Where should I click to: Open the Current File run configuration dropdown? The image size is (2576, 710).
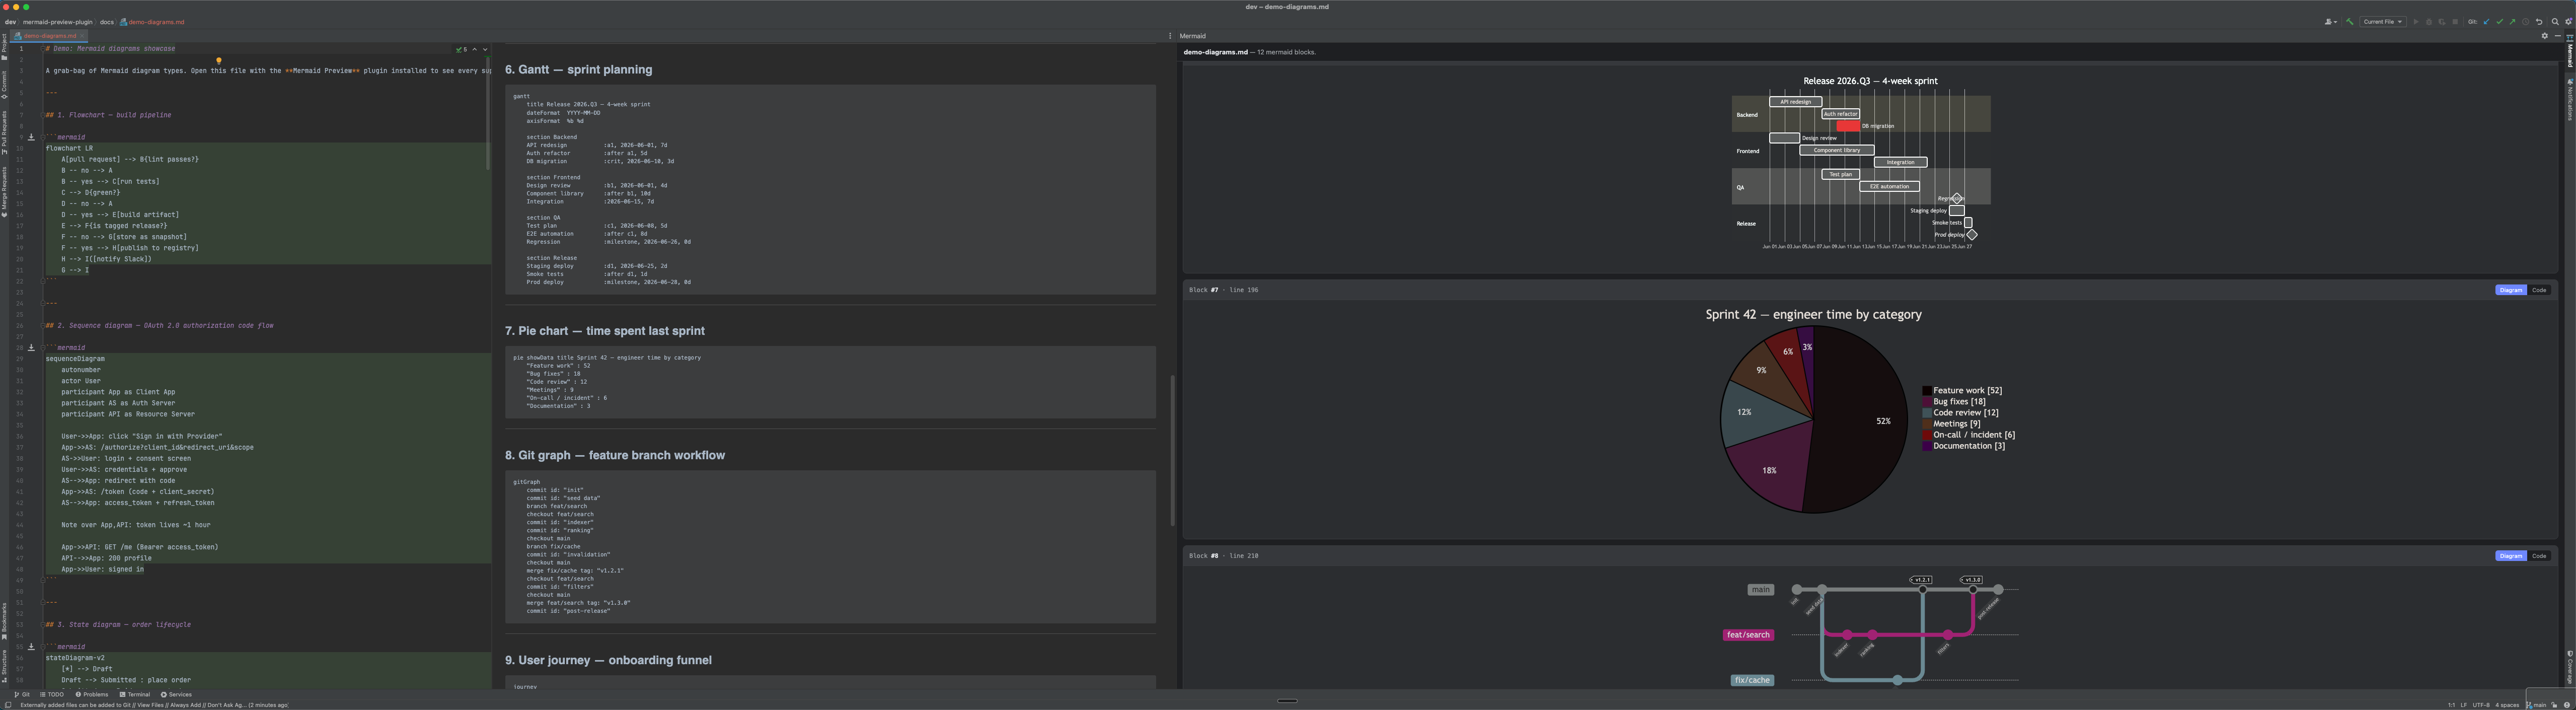(x=2383, y=22)
